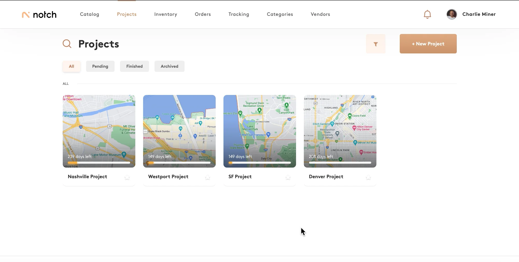Viewport: 519px width, 262px height.
Task: Go to Vendors page
Action: 320,14
